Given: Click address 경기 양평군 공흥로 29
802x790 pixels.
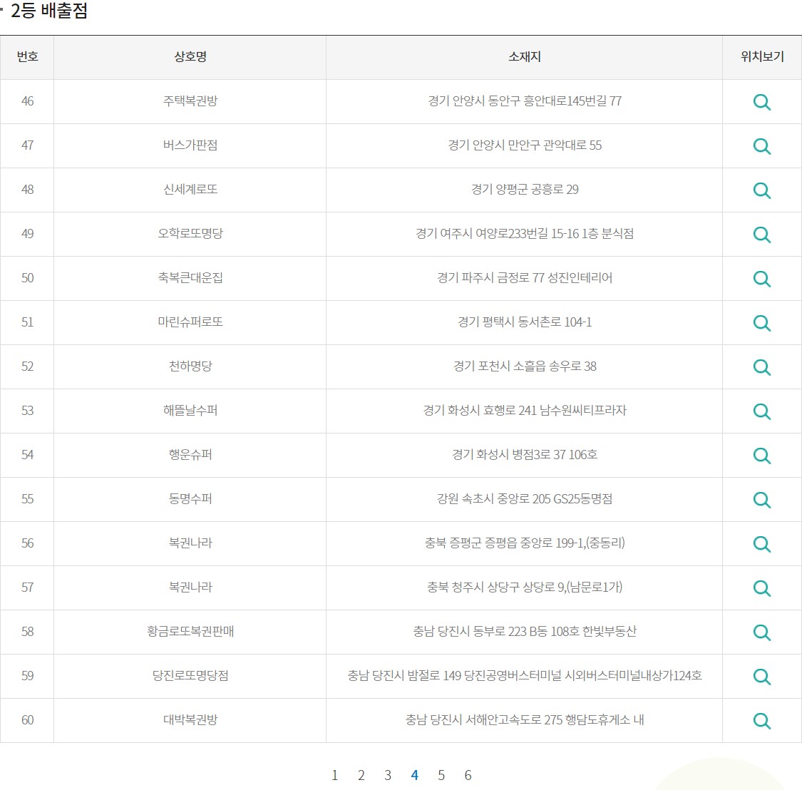Looking at the screenshot, I should click(x=525, y=190).
